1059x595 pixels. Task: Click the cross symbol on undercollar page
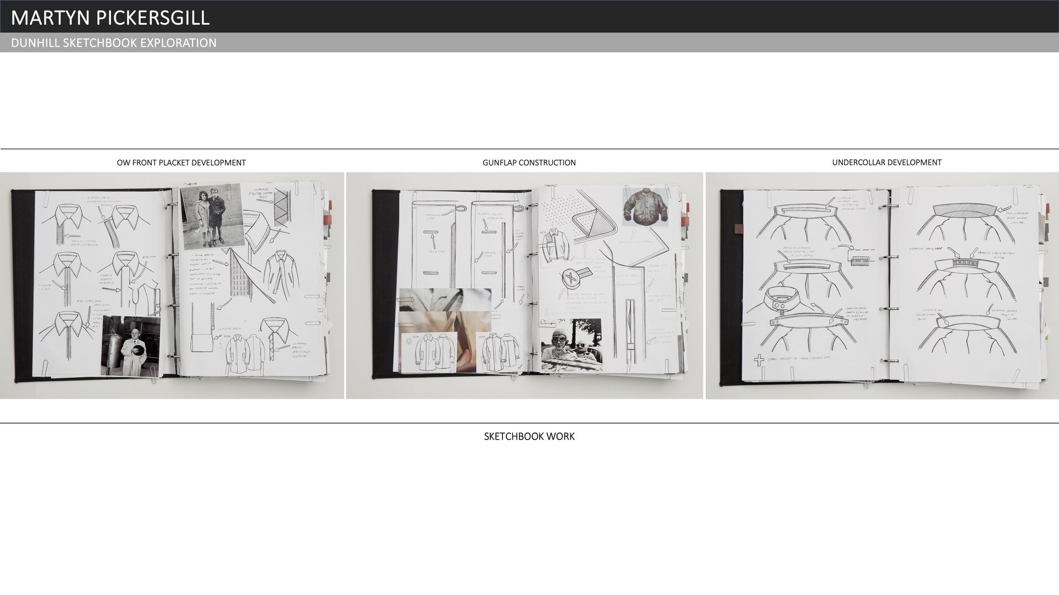click(760, 361)
